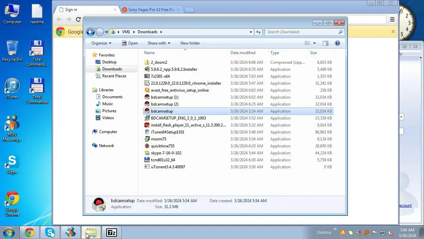Close the Sign in Chrome tab
The width and height of the screenshot is (424, 239).
point(115,10)
